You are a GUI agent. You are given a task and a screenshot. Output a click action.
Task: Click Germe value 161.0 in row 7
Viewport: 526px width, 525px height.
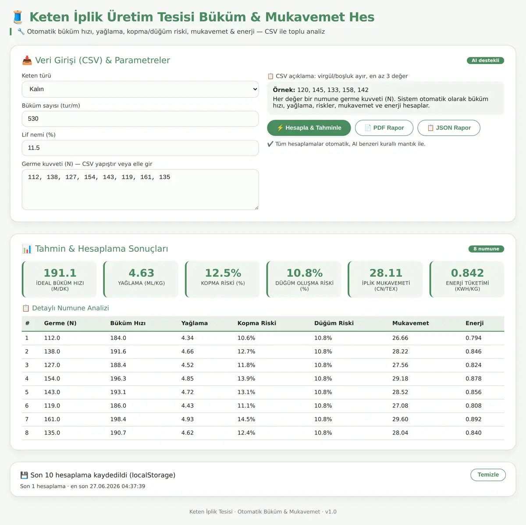coord(52,419)
